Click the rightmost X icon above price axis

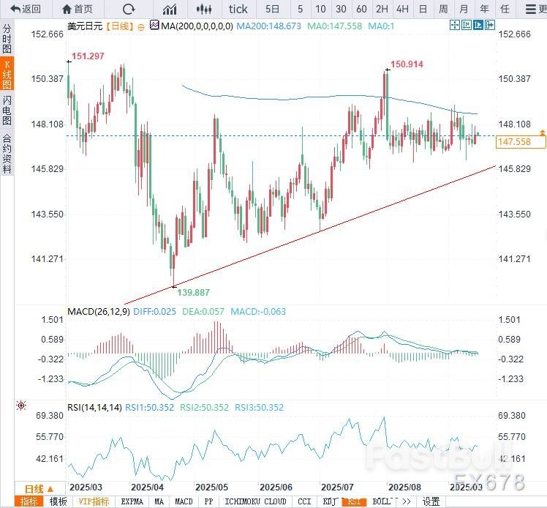point(489,25)
